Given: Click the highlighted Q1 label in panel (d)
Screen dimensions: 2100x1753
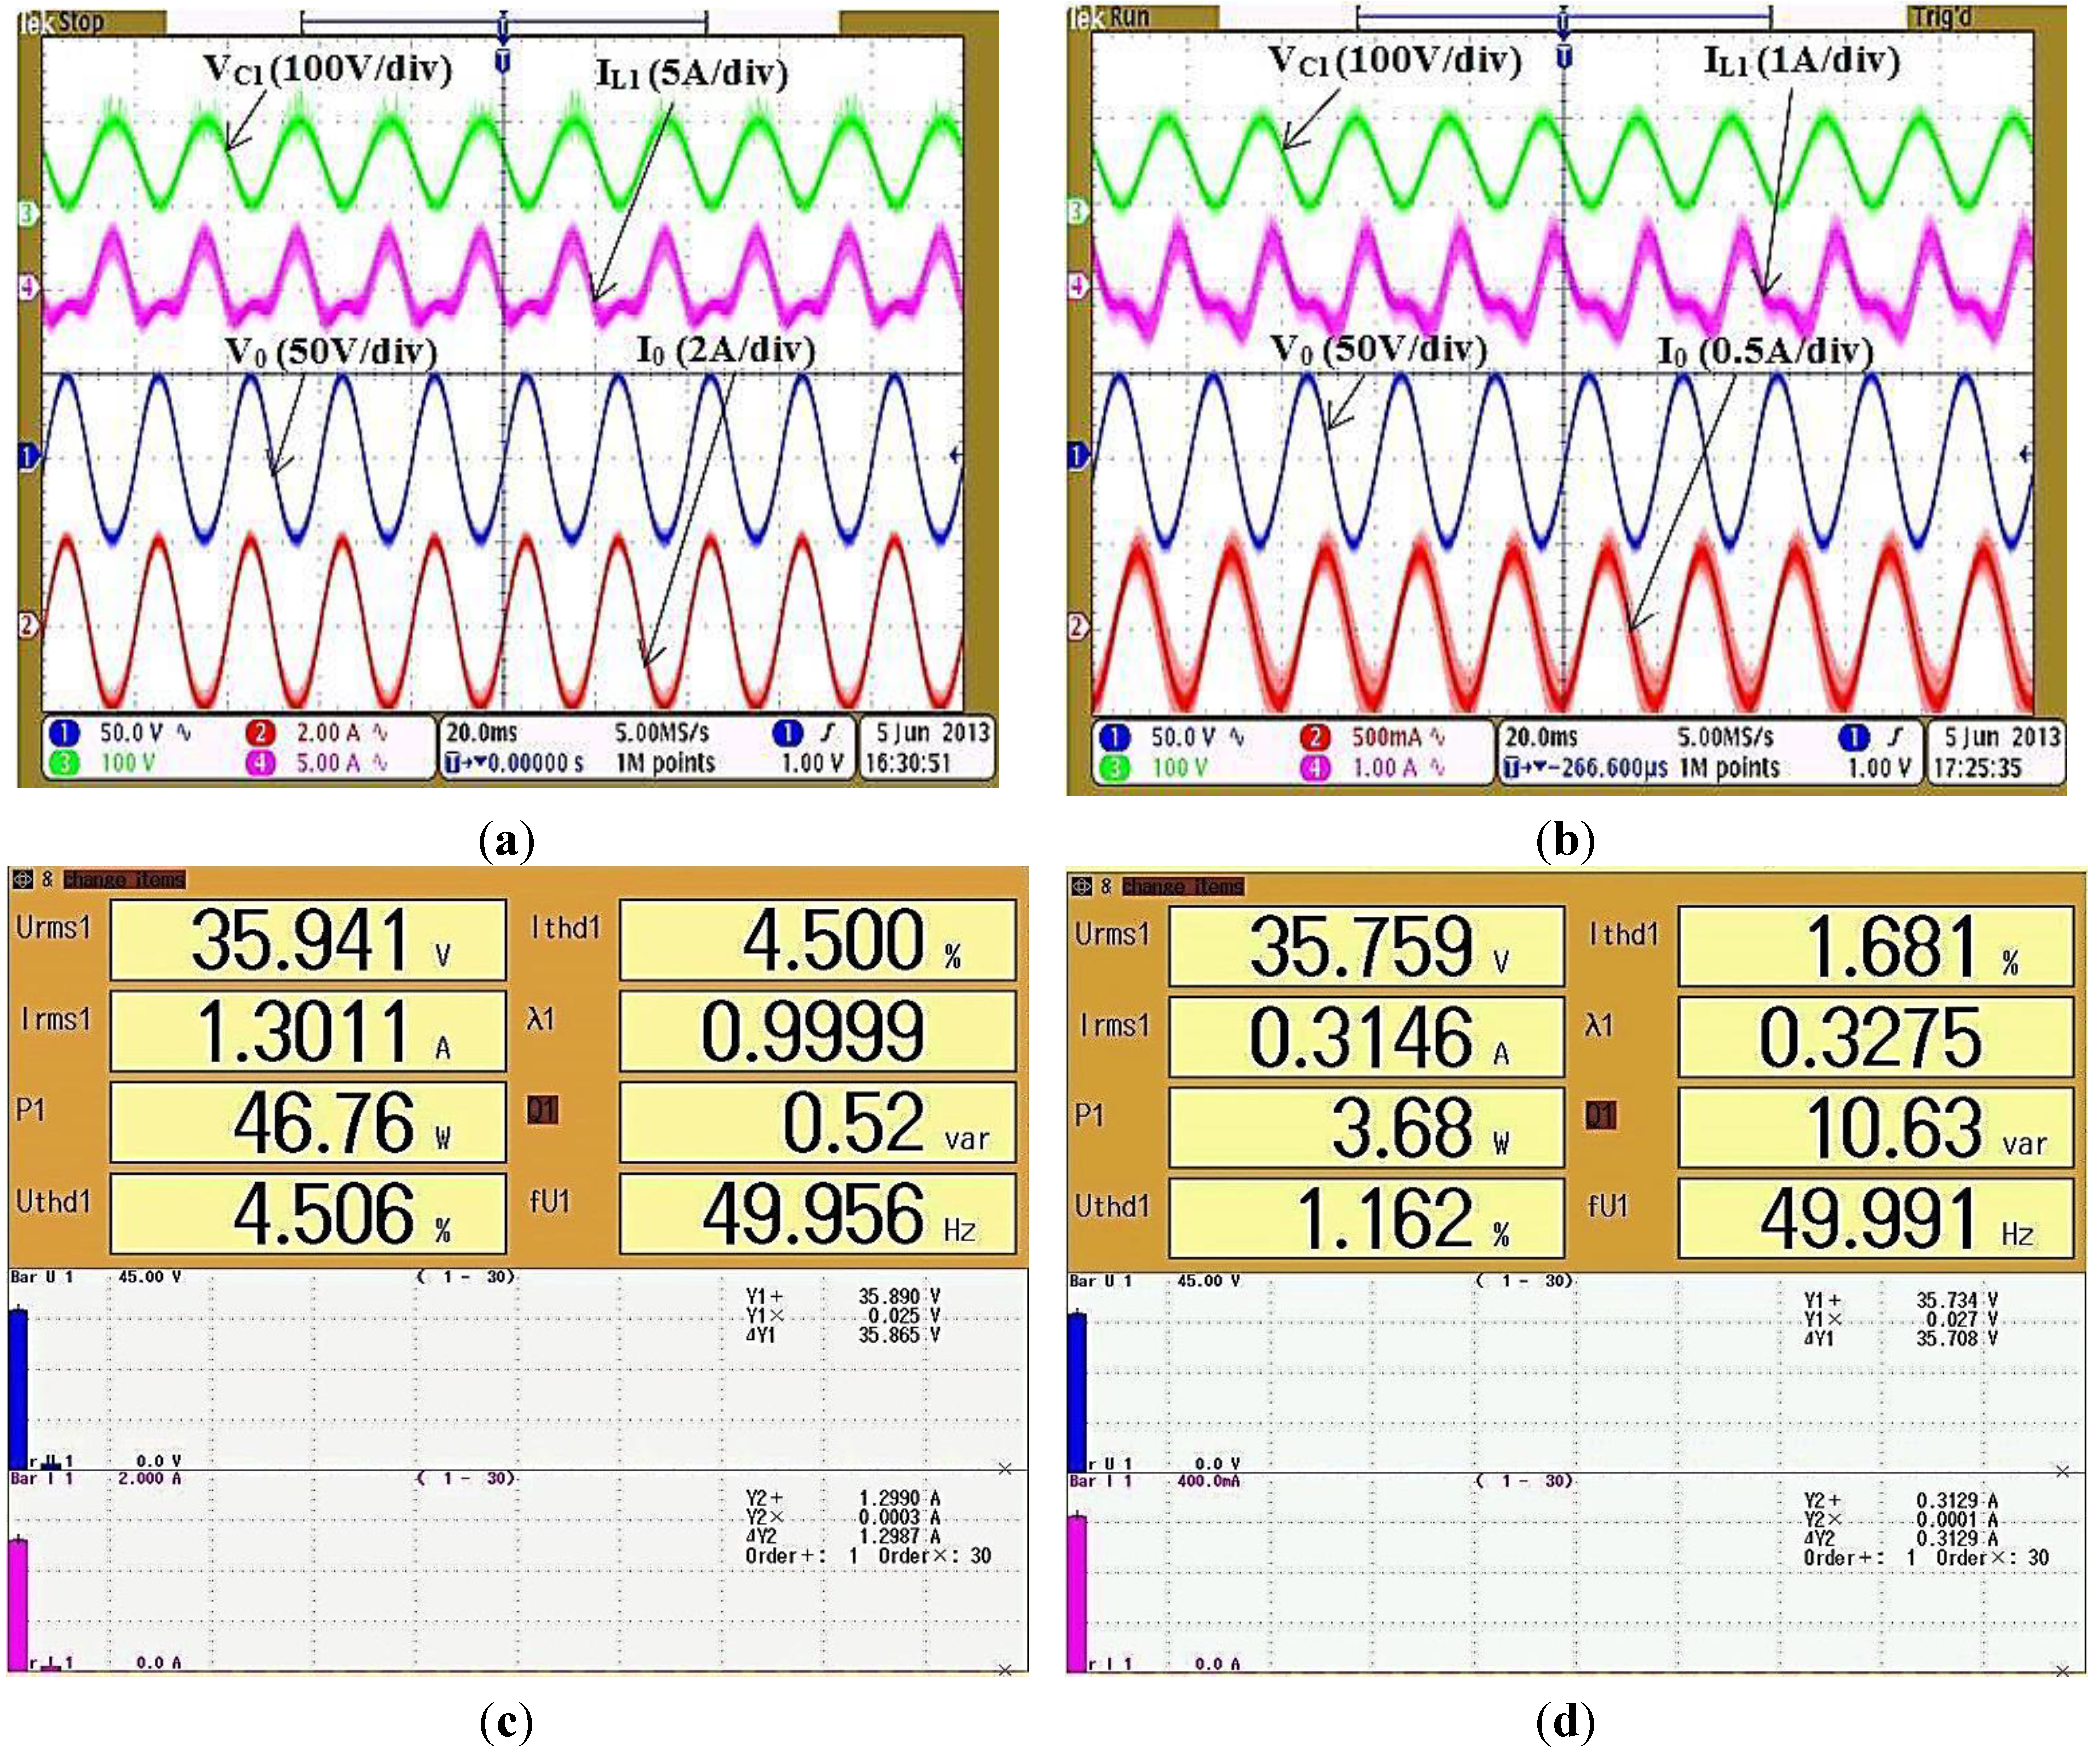Looking at the screenshot, I should coord(1600,1115).
